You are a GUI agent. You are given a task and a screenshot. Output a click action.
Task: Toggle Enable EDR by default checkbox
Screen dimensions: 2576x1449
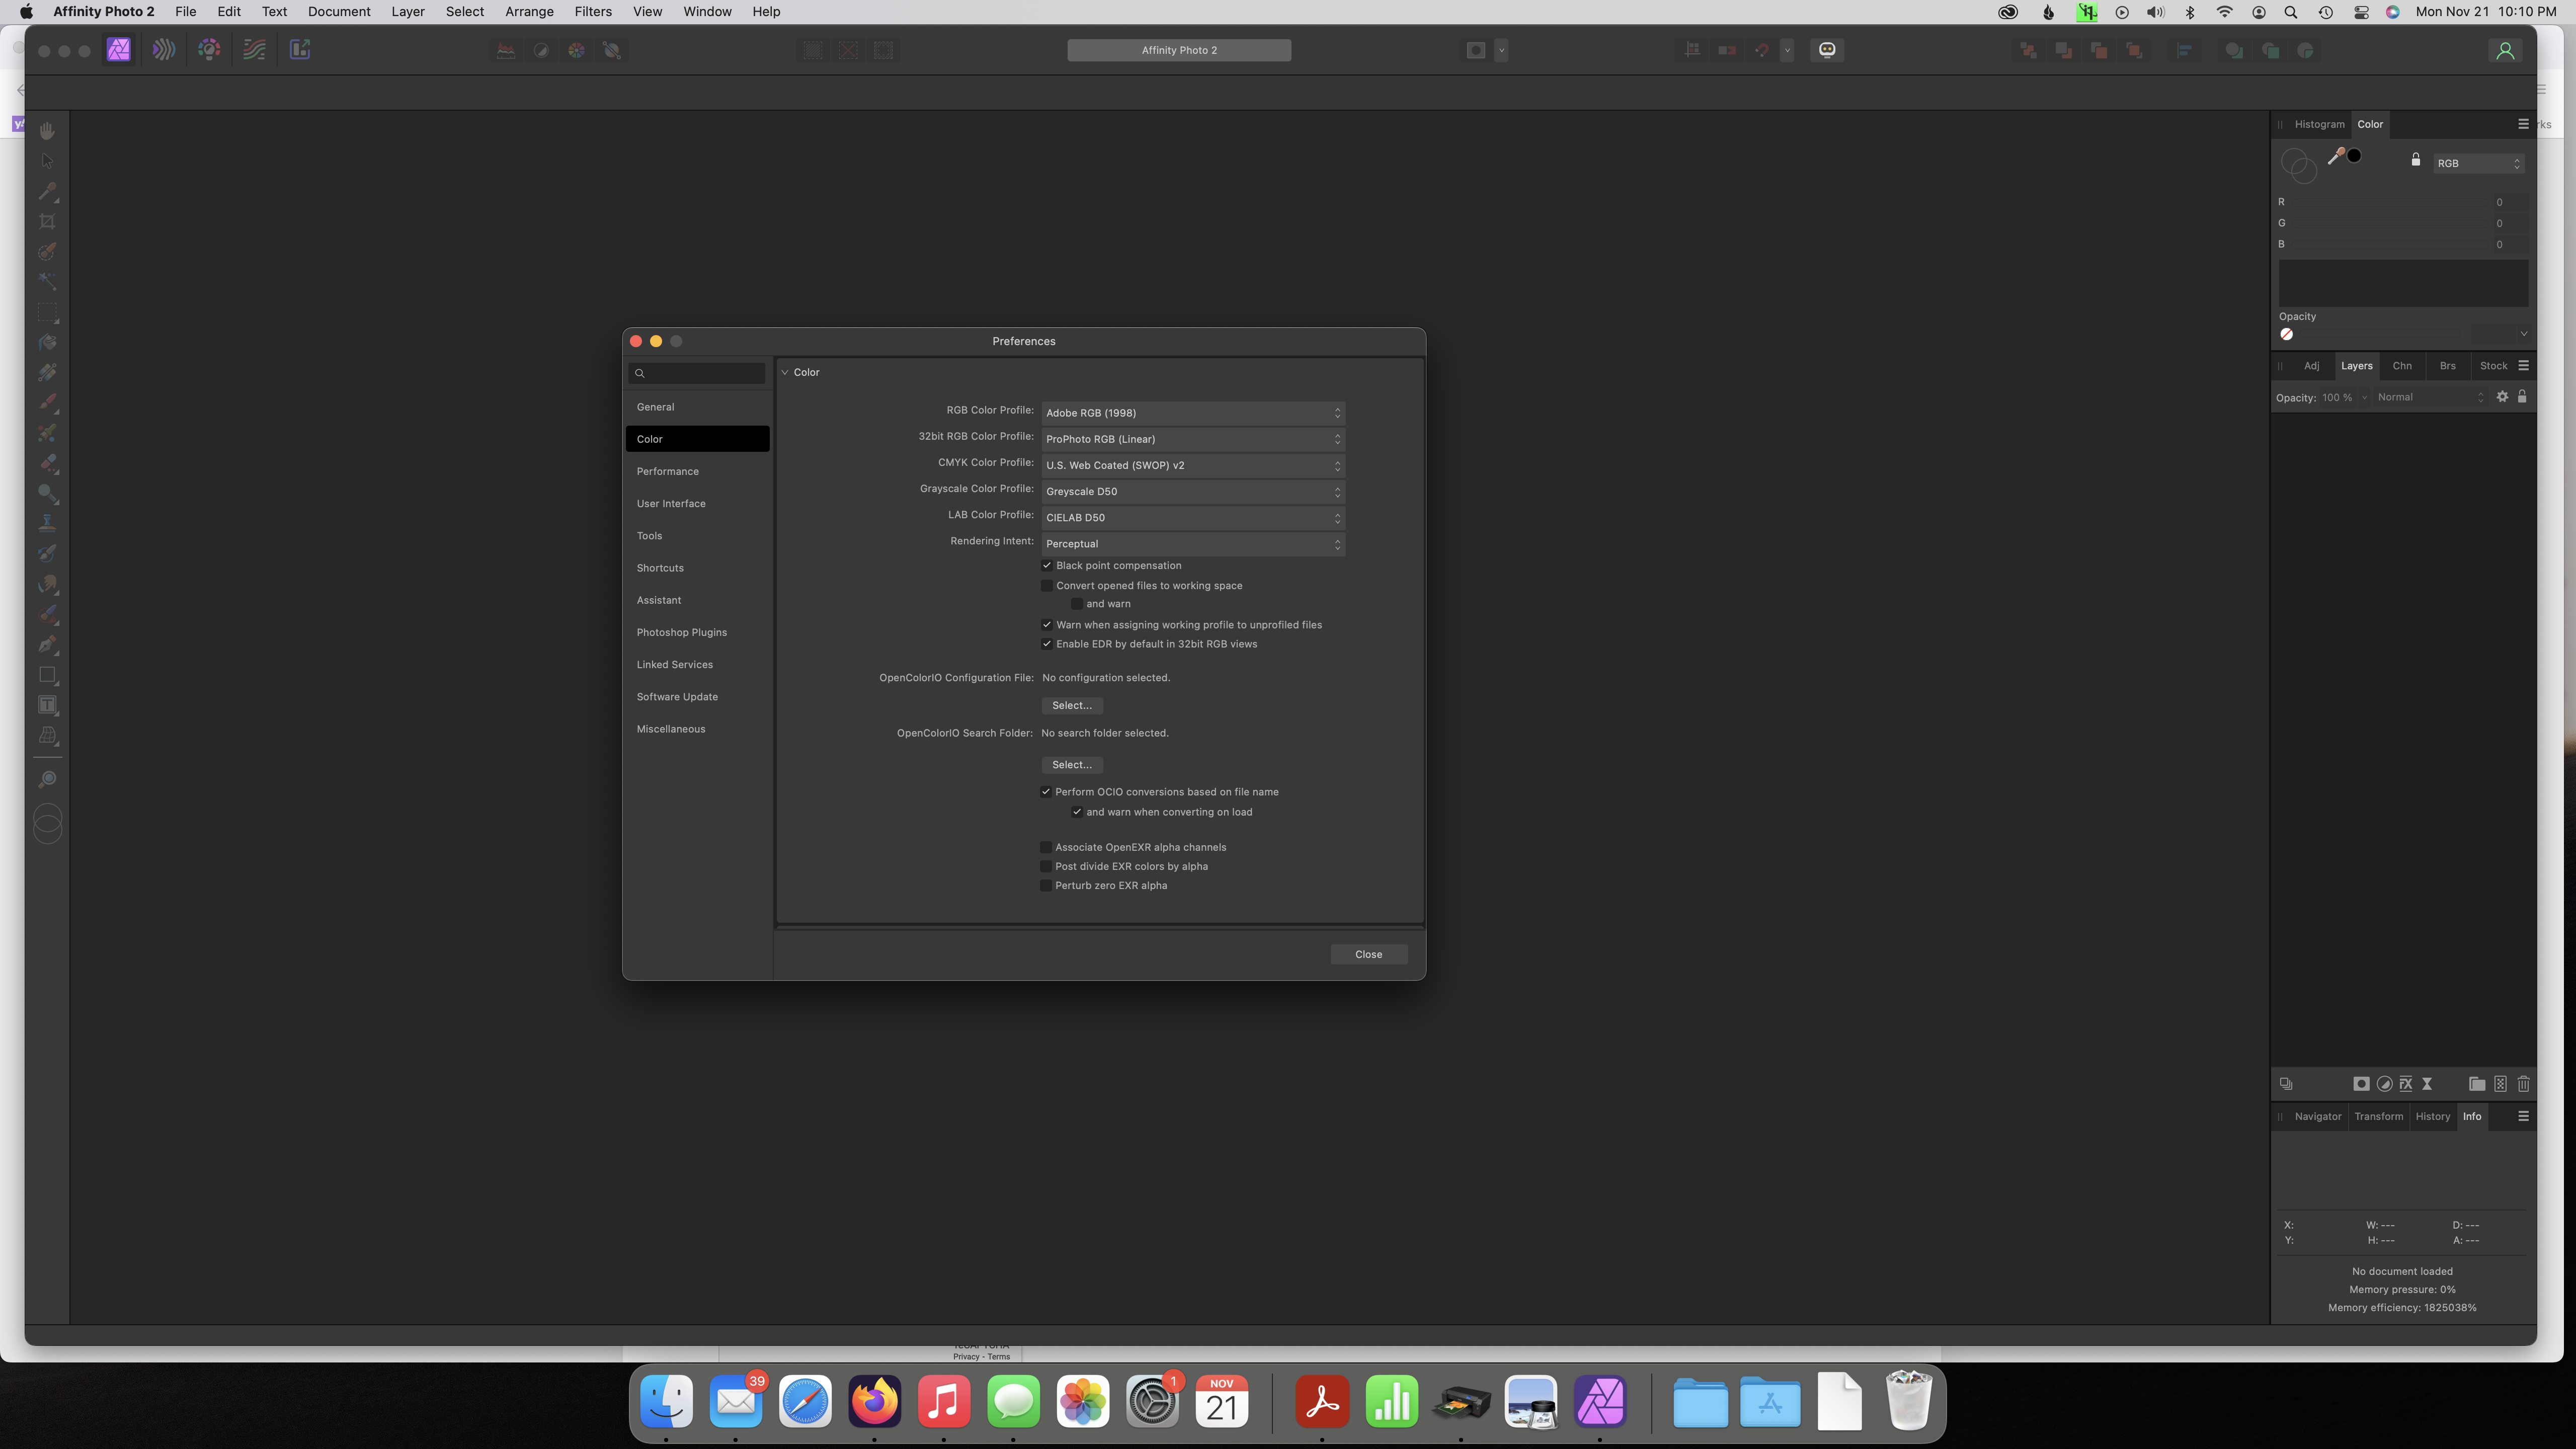pos(1047,644)
